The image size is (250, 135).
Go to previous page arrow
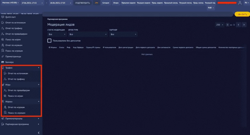238,25
